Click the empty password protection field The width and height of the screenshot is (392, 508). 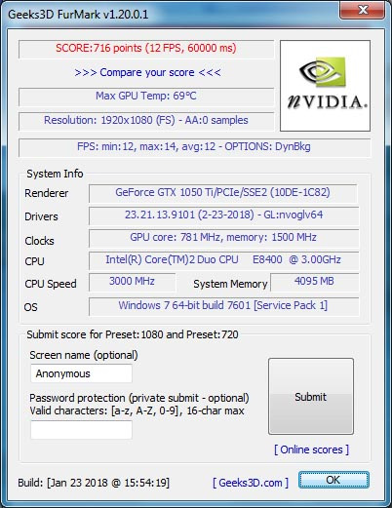click(x=81, y=430)
